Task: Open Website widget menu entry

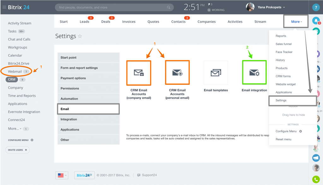Action: 286,84
